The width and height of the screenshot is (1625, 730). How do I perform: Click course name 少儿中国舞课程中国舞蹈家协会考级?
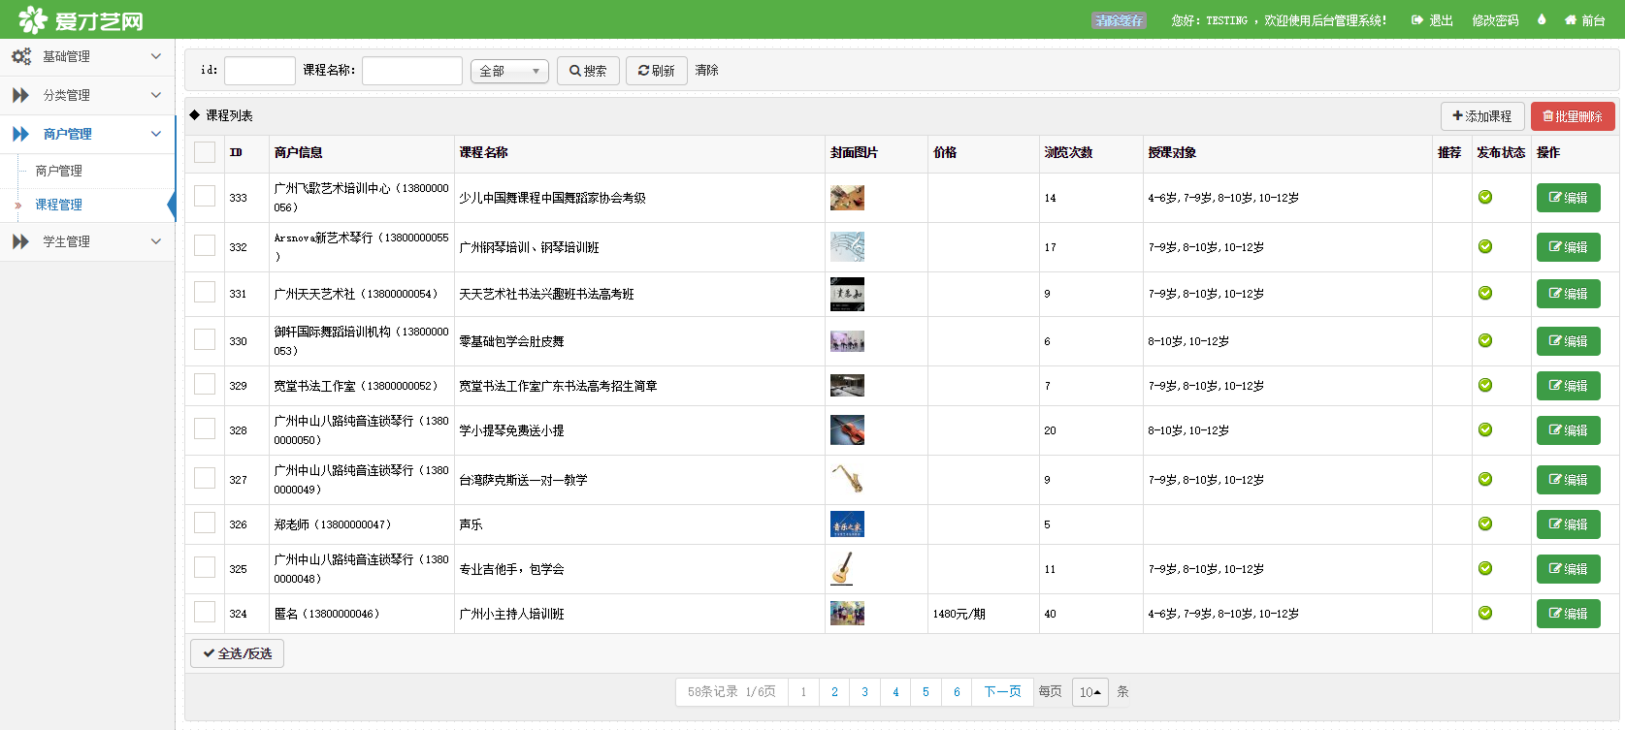[x=552, y=198]
